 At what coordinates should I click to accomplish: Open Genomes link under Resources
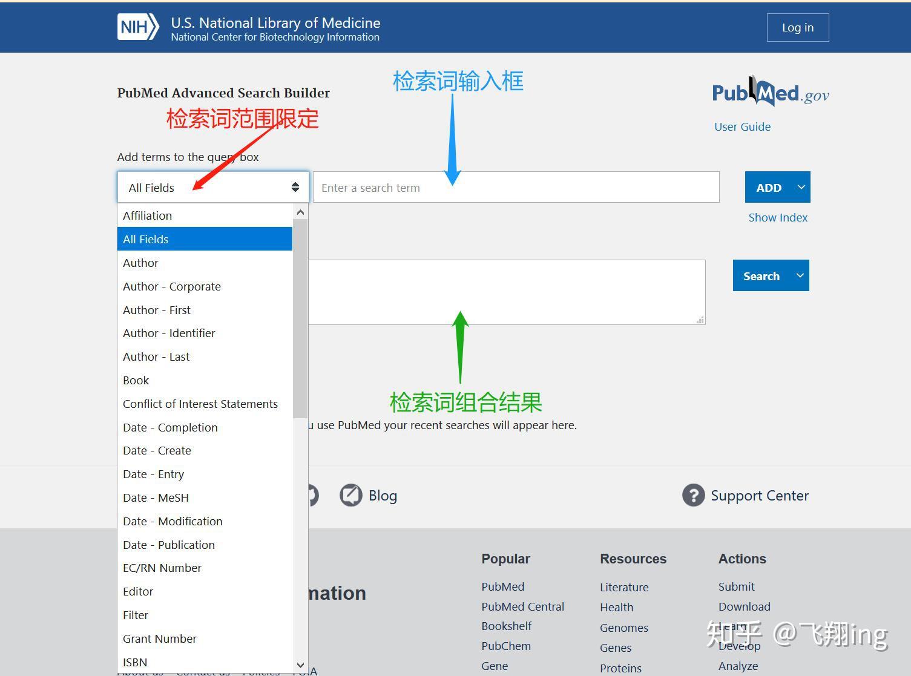(x=624, y=628)
